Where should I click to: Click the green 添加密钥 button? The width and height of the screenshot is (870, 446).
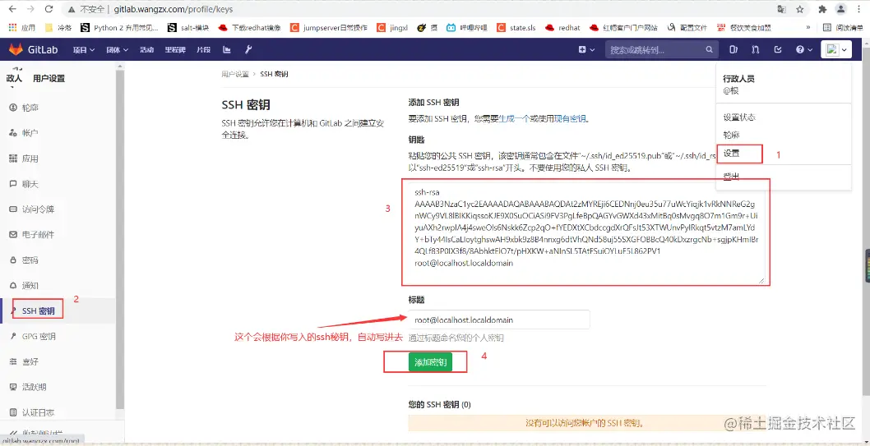click(431, 362)
